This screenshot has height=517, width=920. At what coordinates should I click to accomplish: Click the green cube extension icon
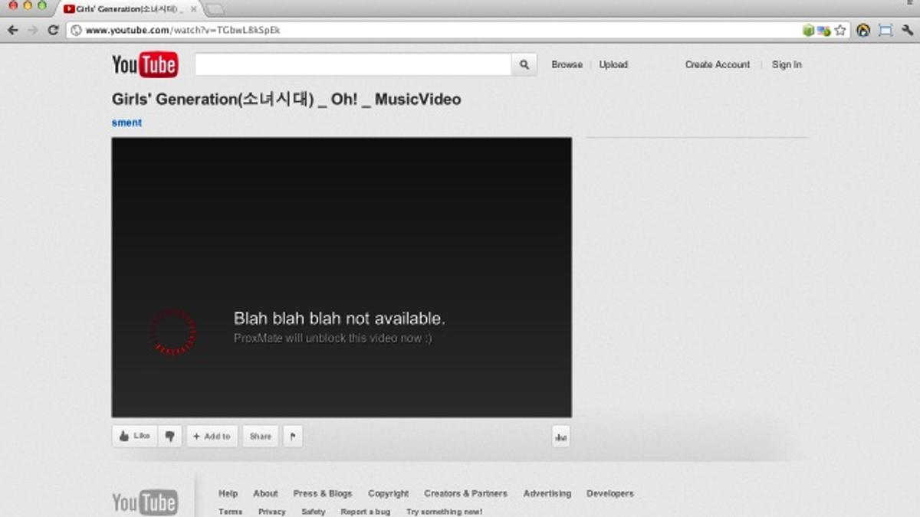click(x=808, y=31)
